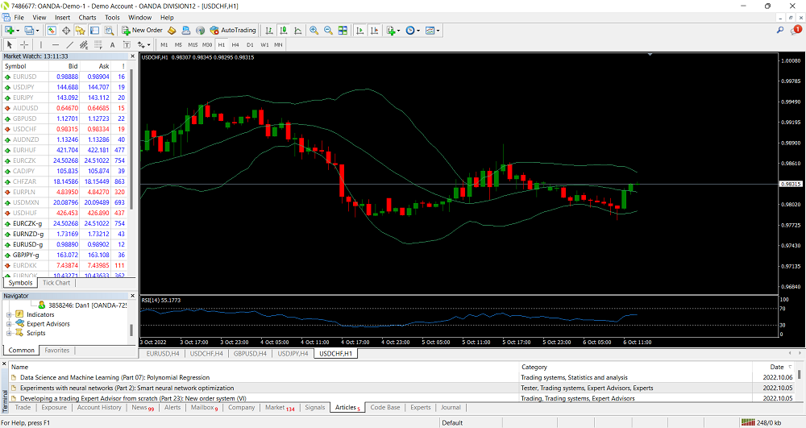
Task: Switch chart to bar chart
Action: coord(269,31)
